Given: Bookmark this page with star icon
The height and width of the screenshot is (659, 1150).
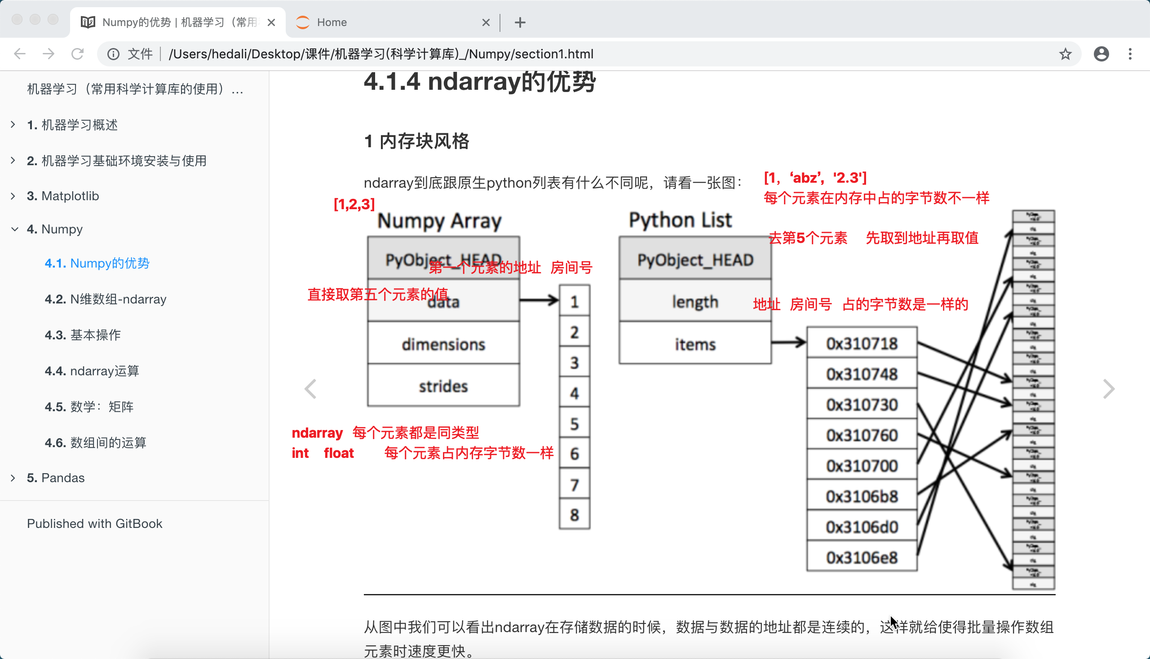Looking at the screenshot, I should [x=1065, y=54].
